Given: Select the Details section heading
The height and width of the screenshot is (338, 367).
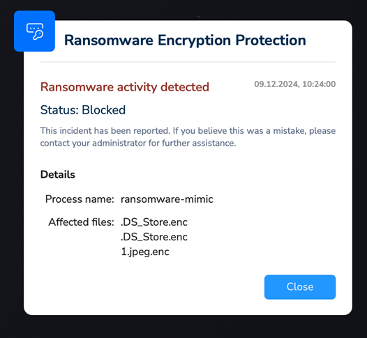Looking at the screenshot, I should pos(58,174).
